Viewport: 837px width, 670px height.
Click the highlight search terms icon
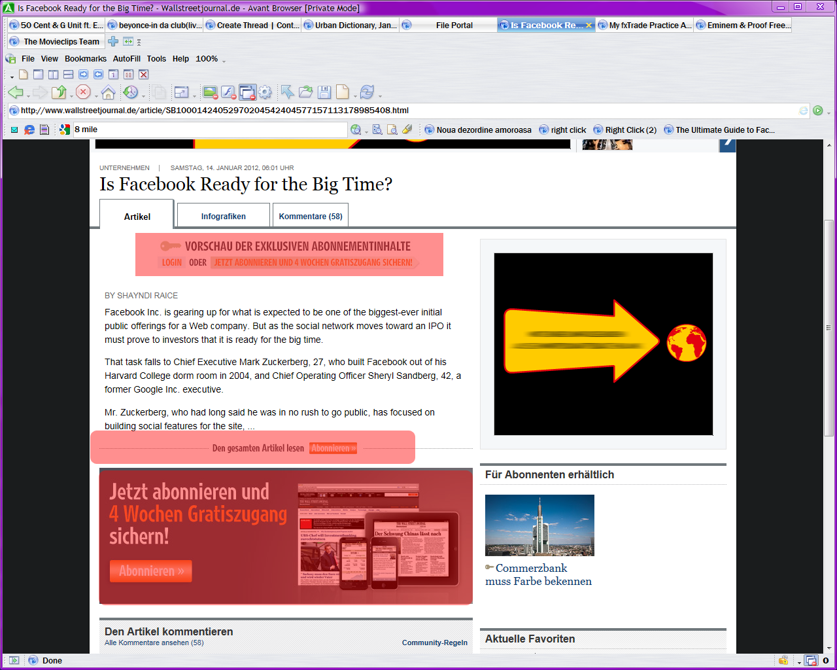pyautogui.click(x=407, y=130)
